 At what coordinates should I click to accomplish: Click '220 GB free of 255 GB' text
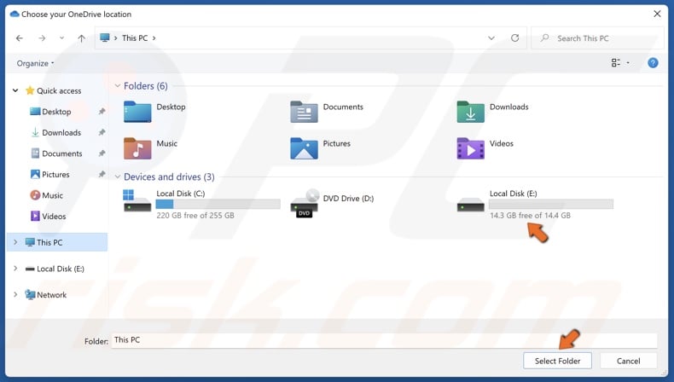pos(195,215)
